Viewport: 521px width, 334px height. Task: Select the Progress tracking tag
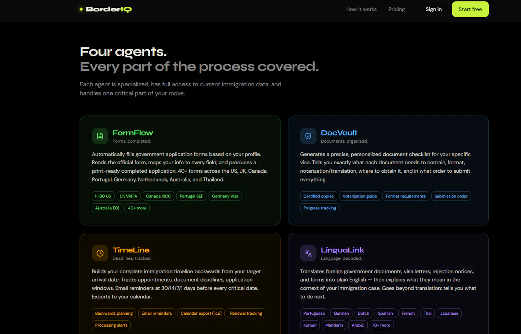pyautogui.click(x=320, y=208)
